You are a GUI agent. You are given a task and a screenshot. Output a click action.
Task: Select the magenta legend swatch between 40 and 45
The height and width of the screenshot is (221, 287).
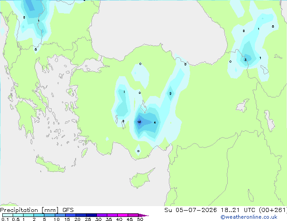[123, 215]
